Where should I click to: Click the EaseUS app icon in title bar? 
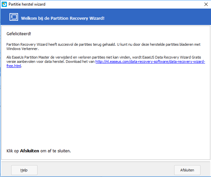[4, 4]
